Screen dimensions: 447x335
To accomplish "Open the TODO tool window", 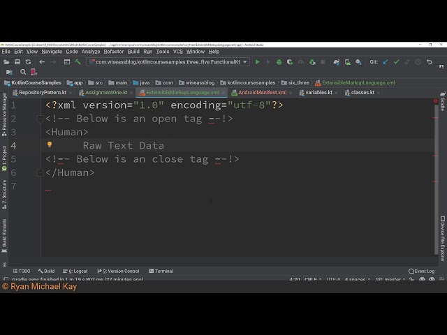I will (22, 271).
